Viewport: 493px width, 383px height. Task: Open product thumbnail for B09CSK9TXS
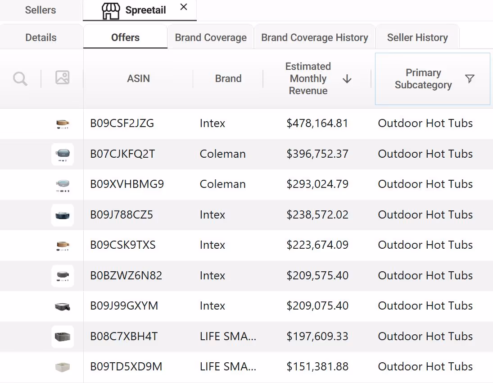[x=63, y=246]
